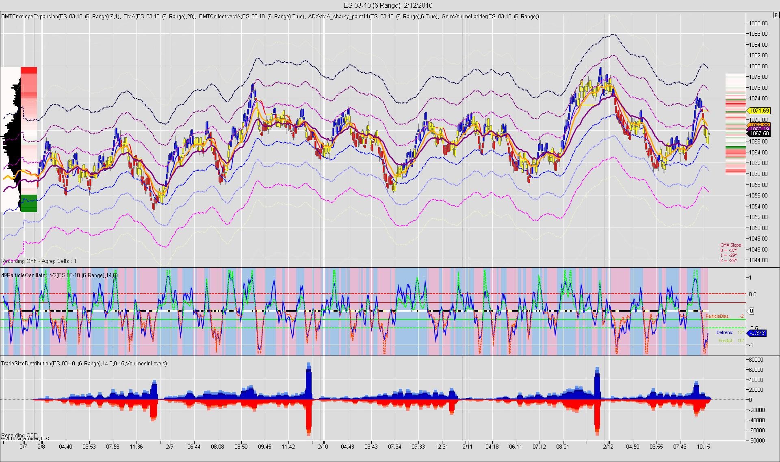Select the TradeSizeDistribution panel label
Image resolution: width=780 pixels, height=462 pixels.
[84, 363]
